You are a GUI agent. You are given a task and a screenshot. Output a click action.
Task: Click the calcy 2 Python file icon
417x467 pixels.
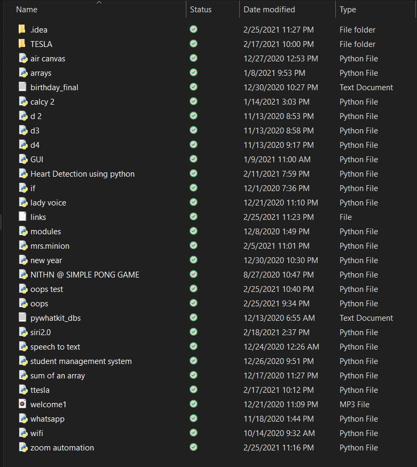point(23,101)
